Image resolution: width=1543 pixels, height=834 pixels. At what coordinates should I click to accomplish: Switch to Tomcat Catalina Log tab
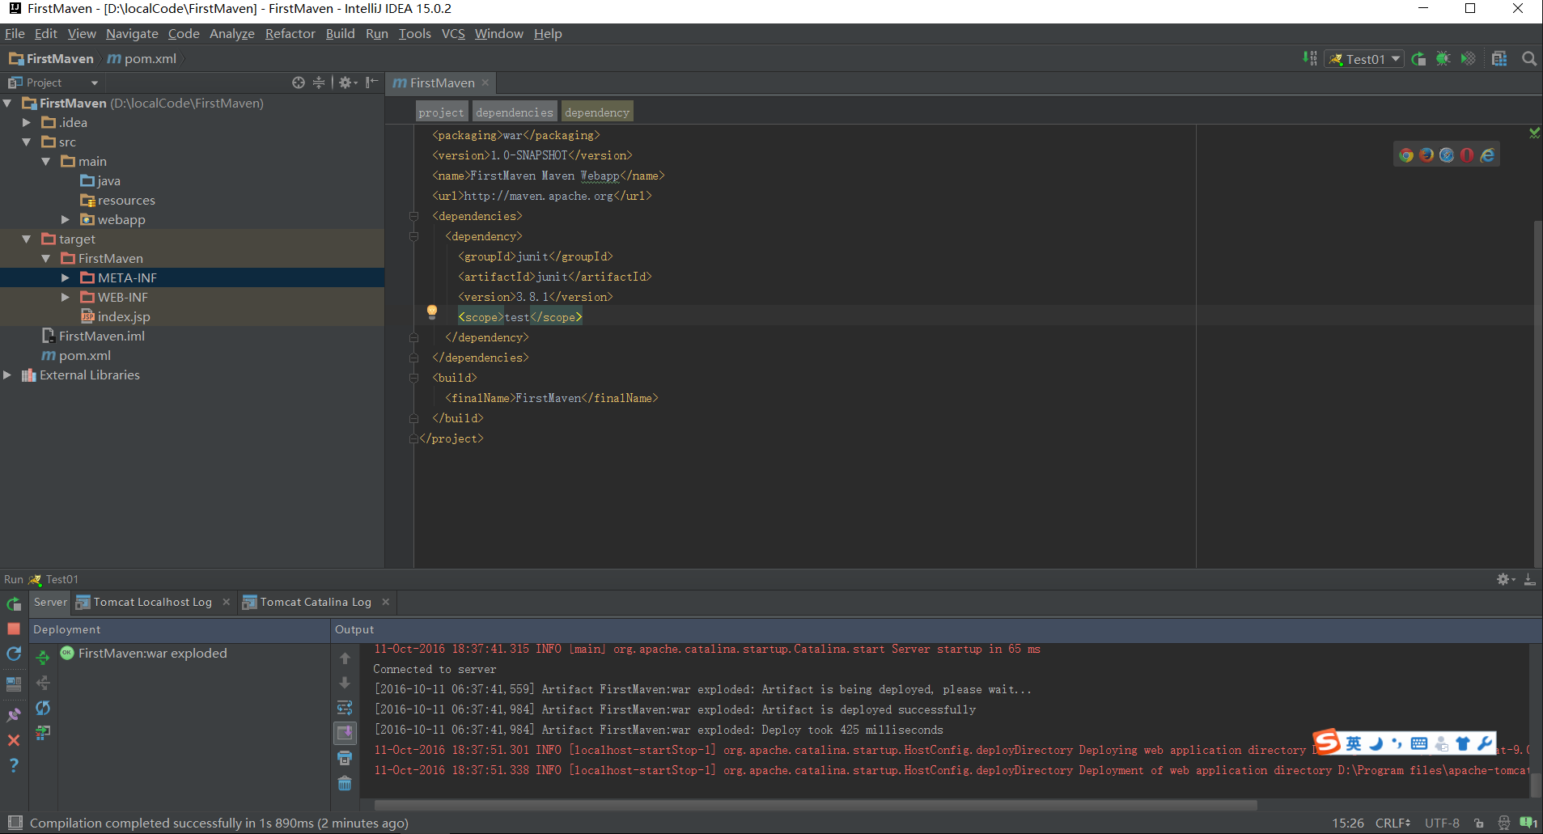[316, 602]
